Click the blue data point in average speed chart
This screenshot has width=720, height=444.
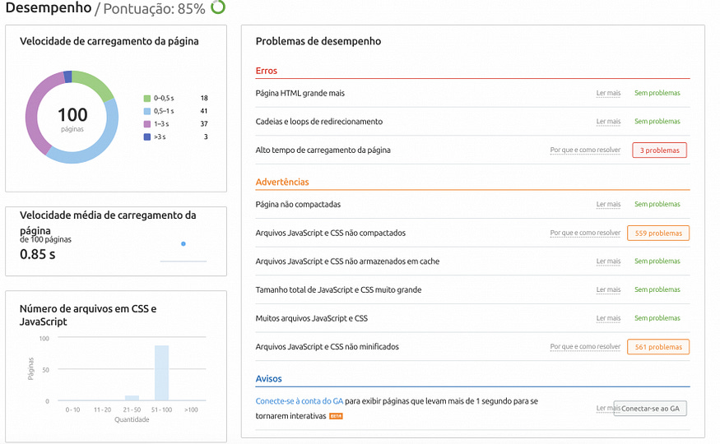click(x=183, y=243)
